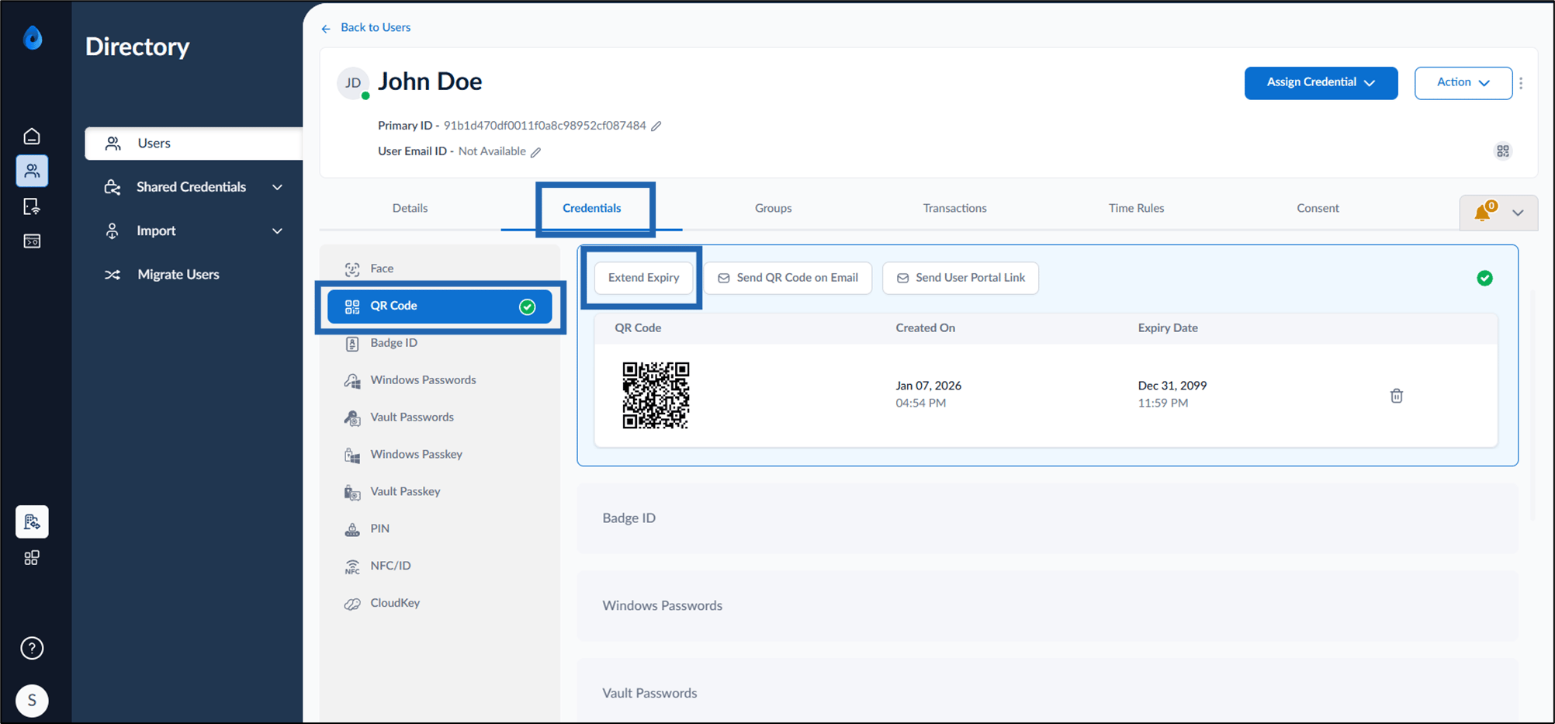Screen dimensions: 1555x724
Task: Select PIN credential type
Action: coord(440,529)
